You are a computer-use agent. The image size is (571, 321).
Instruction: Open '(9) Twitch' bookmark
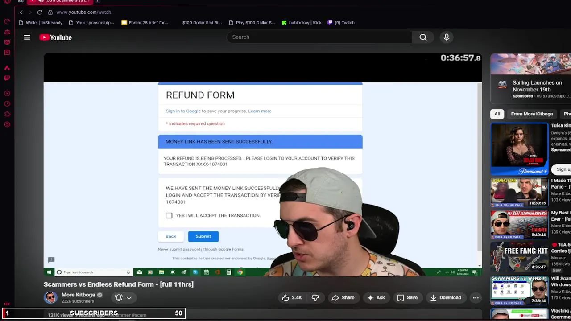click(x=341, y=22)
